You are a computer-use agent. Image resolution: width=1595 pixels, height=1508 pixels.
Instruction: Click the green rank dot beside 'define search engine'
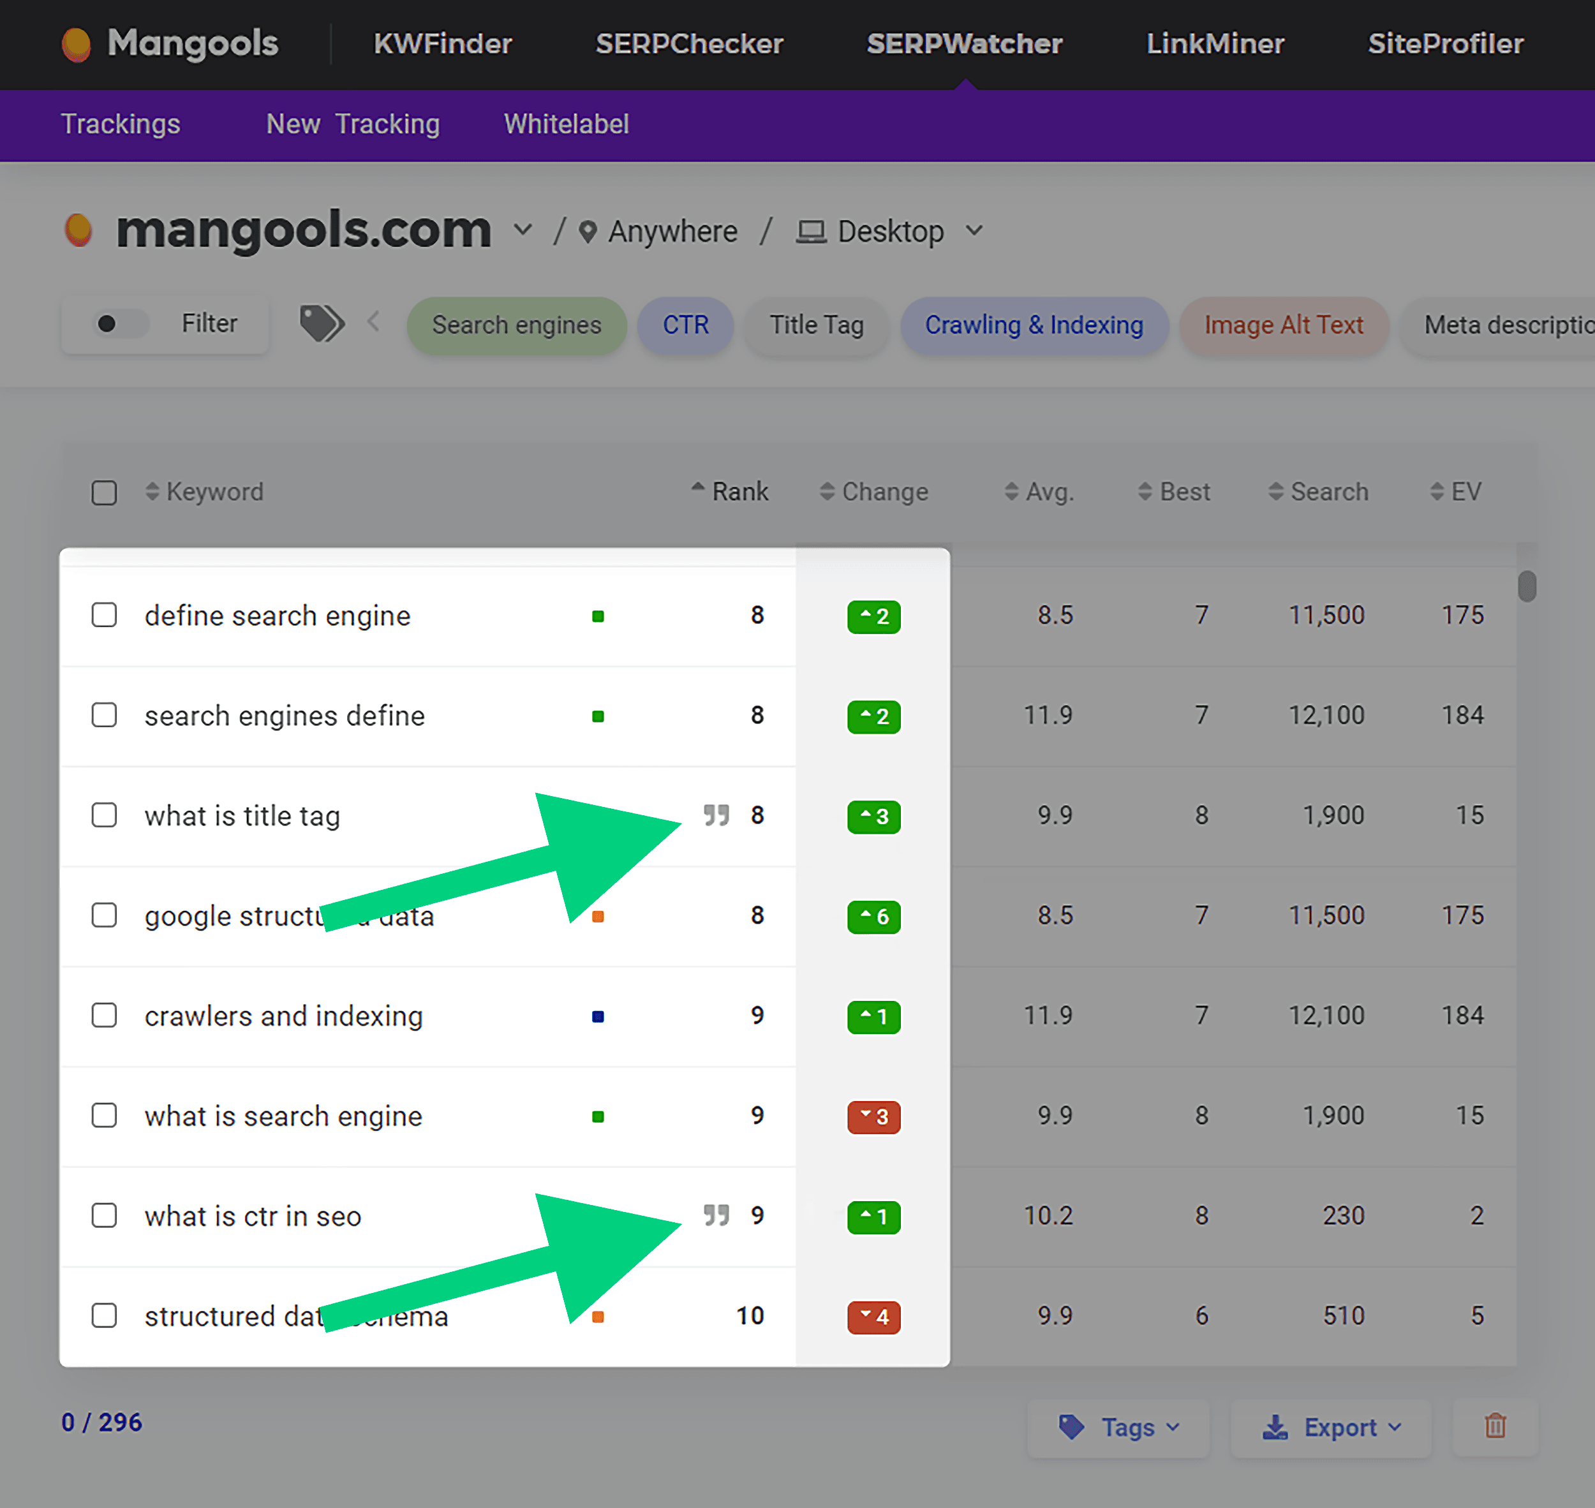click(x=598, y=616)
